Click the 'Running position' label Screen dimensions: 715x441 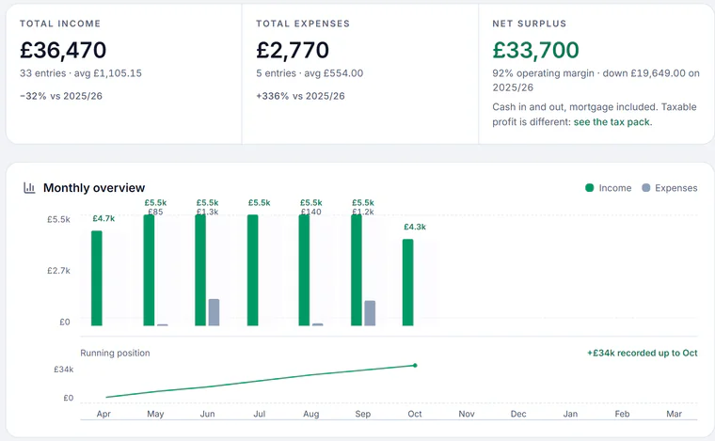(x=115, y=353)
